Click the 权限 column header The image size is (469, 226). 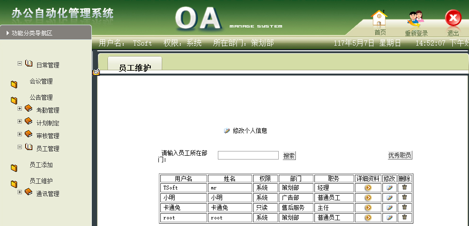click(x=265, y=179)
